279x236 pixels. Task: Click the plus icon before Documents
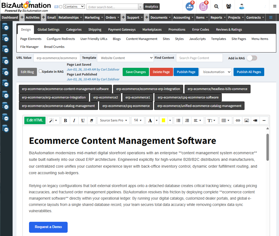pyautogui.click(x=146, y=17)
